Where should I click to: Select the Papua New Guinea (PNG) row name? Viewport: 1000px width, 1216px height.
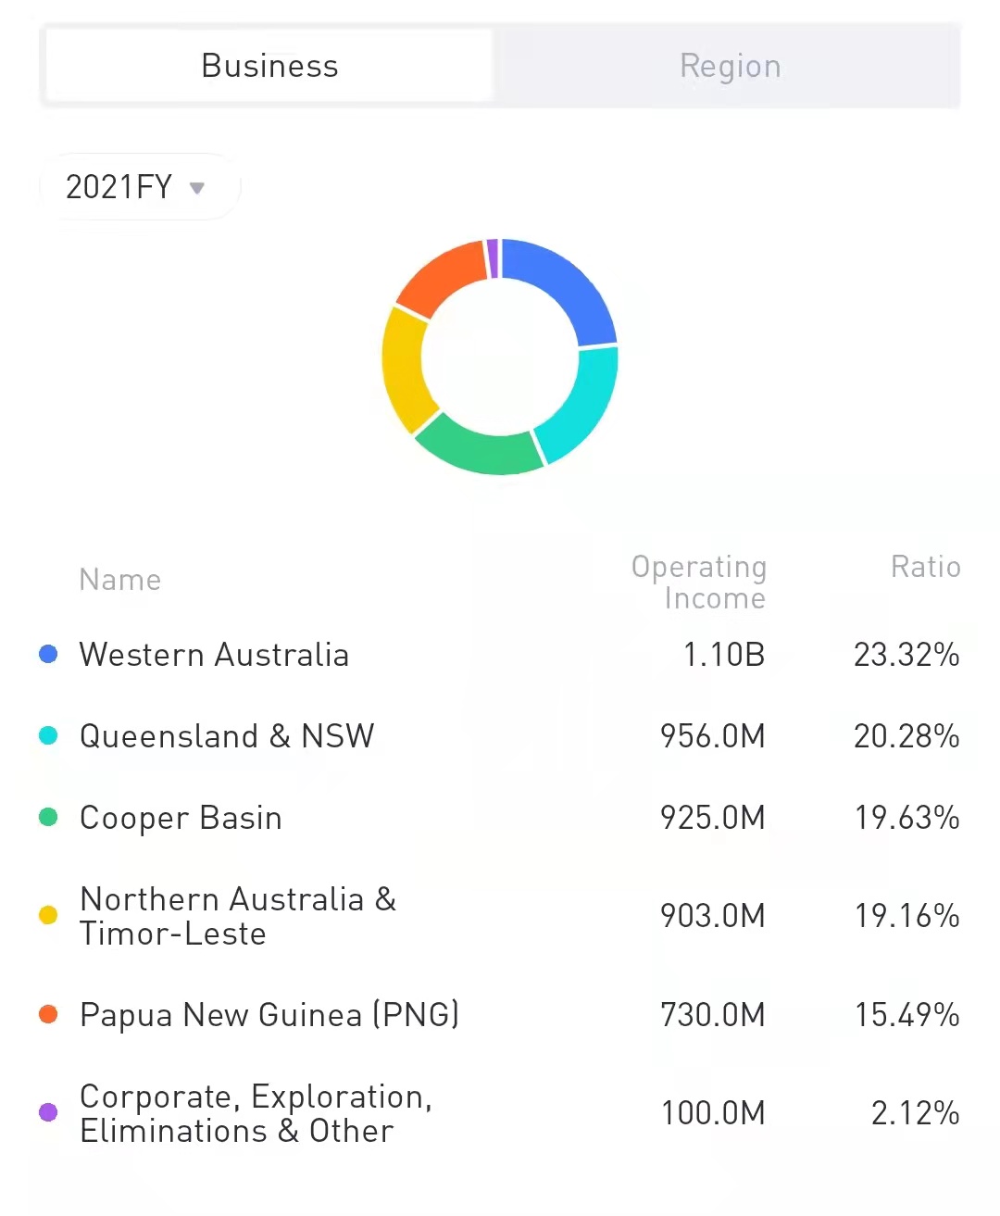(269, 1015)
